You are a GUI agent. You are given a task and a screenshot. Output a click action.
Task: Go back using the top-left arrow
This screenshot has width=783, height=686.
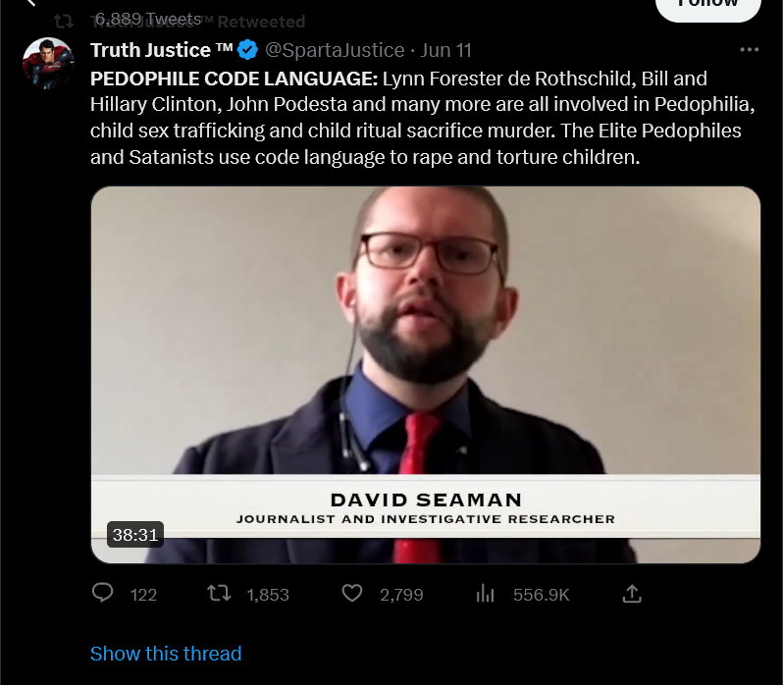tap(31, 3)
